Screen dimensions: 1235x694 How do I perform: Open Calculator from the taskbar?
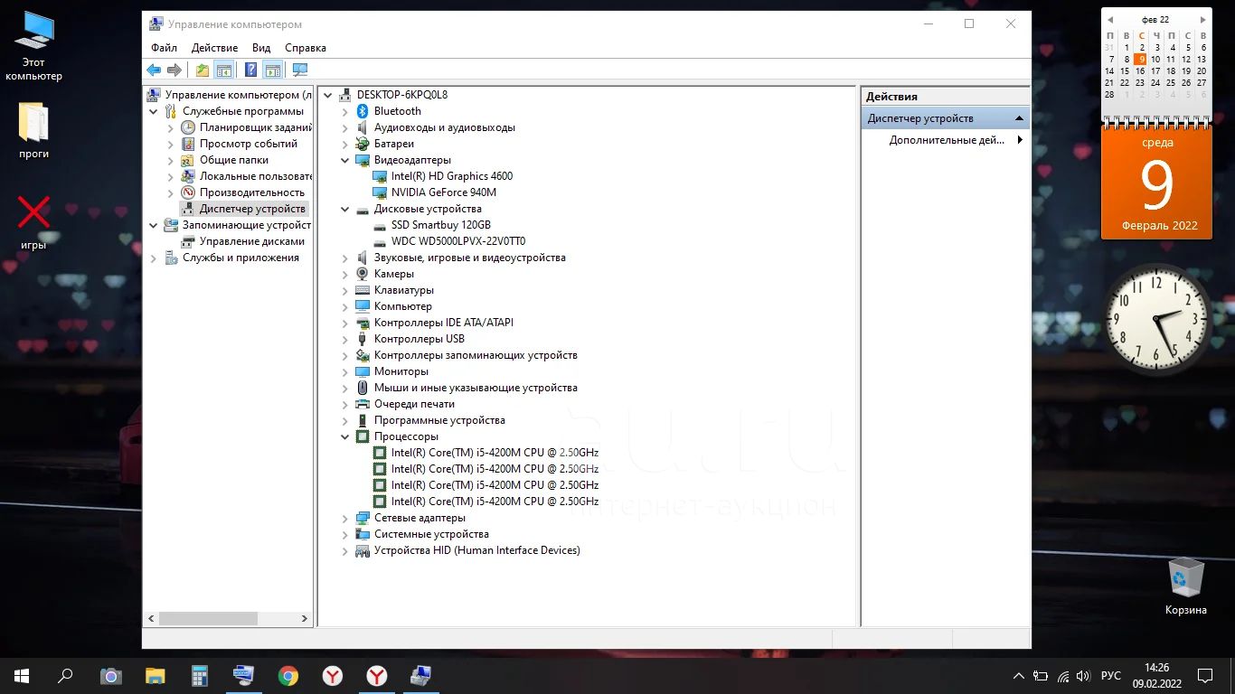tap(200, 675)
